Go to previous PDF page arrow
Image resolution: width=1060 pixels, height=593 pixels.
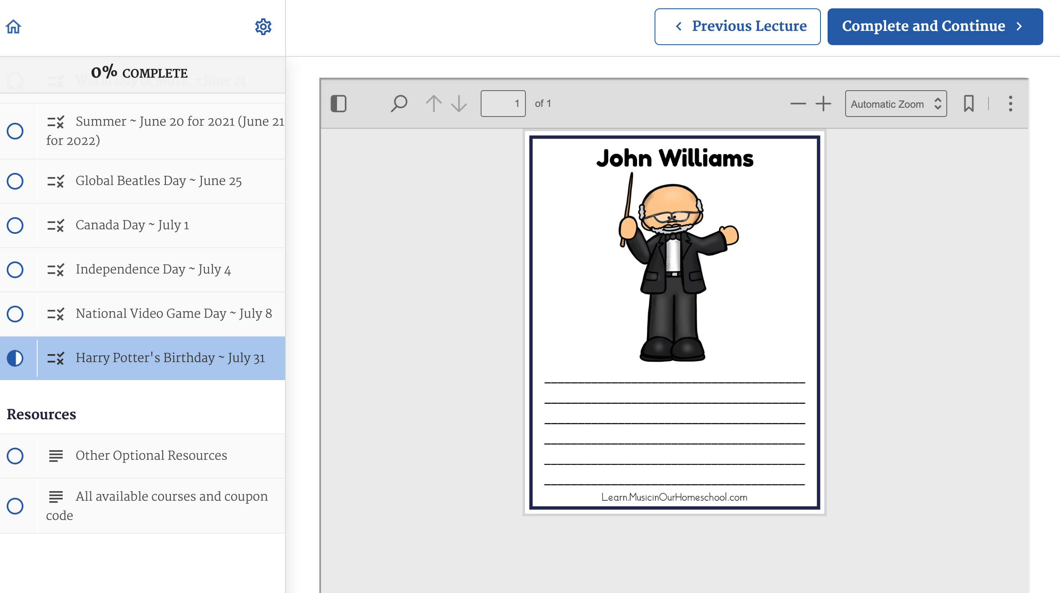434,104
